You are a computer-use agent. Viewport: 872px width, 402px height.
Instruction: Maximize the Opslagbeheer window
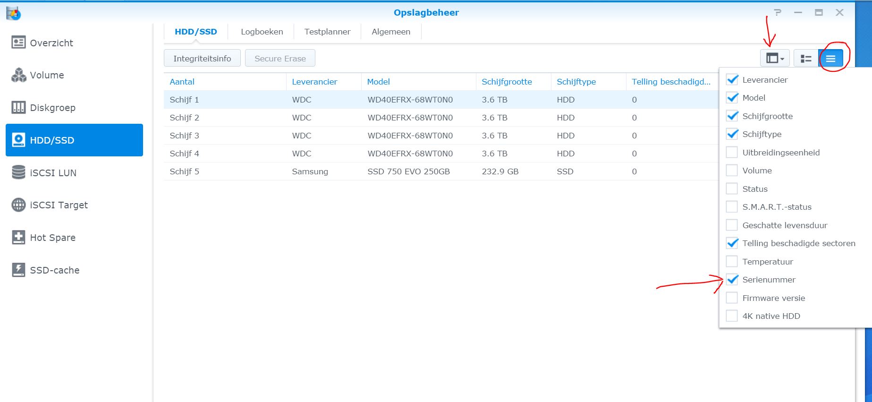(819, 13)
